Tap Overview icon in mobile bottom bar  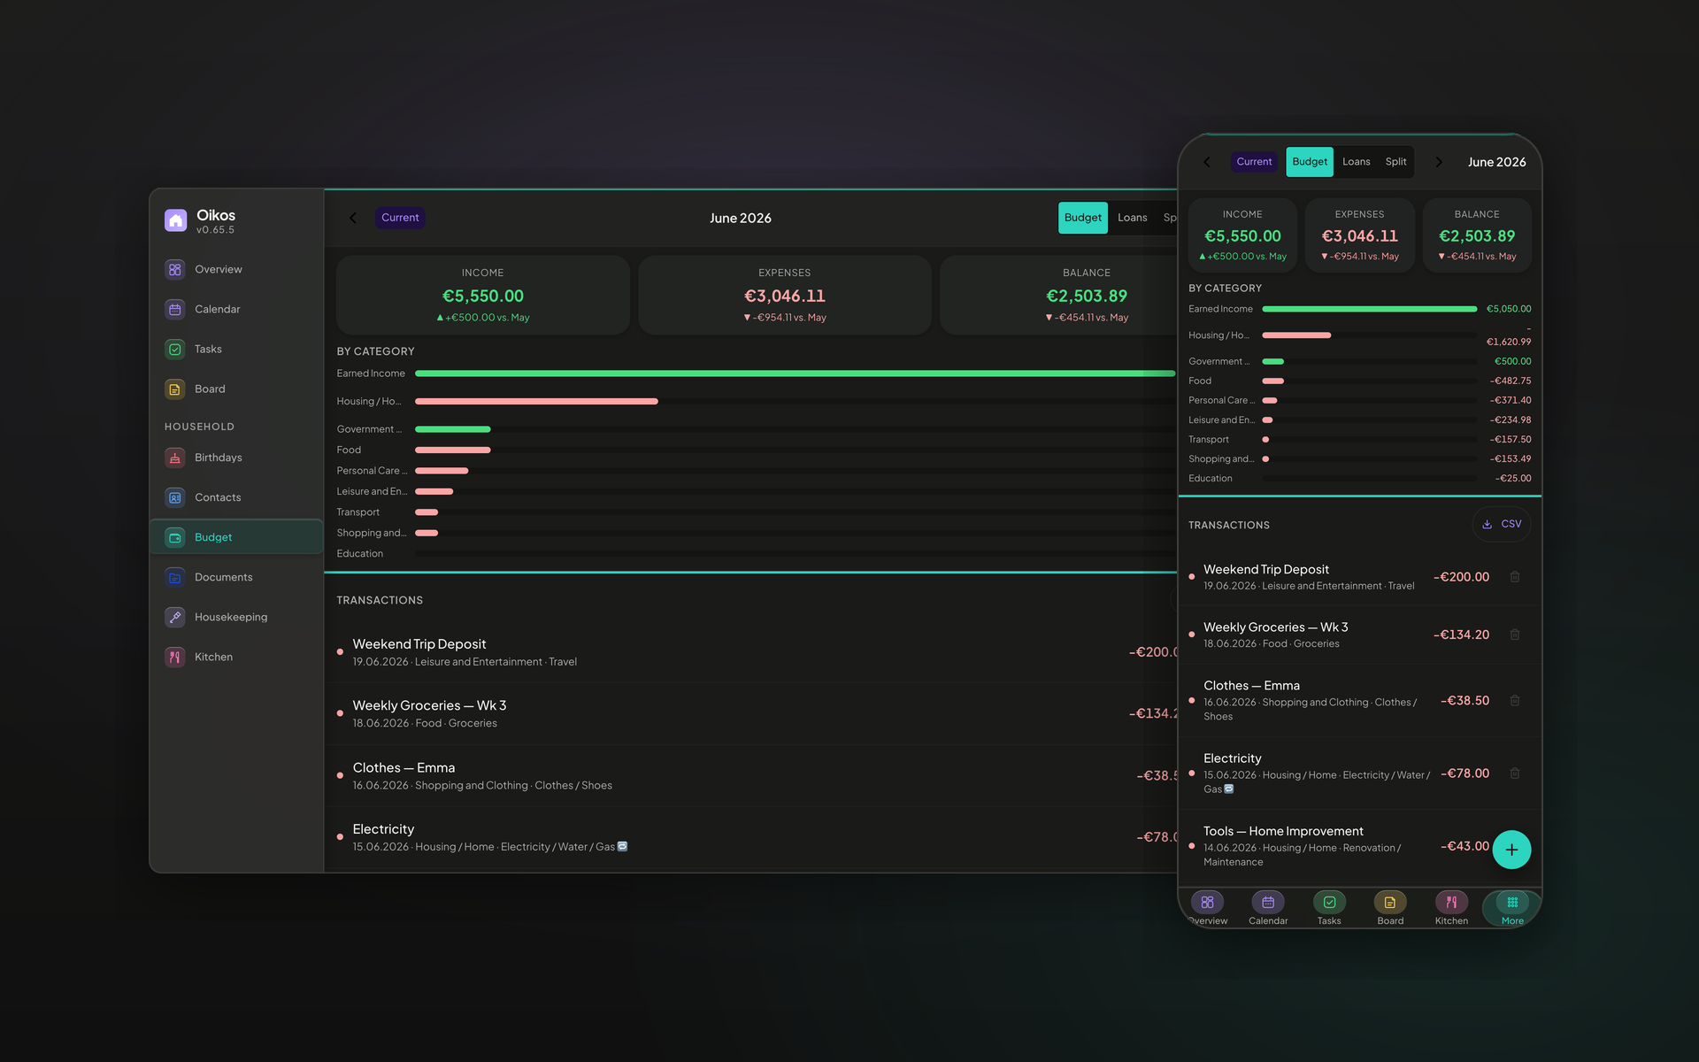coord(1208,902)
